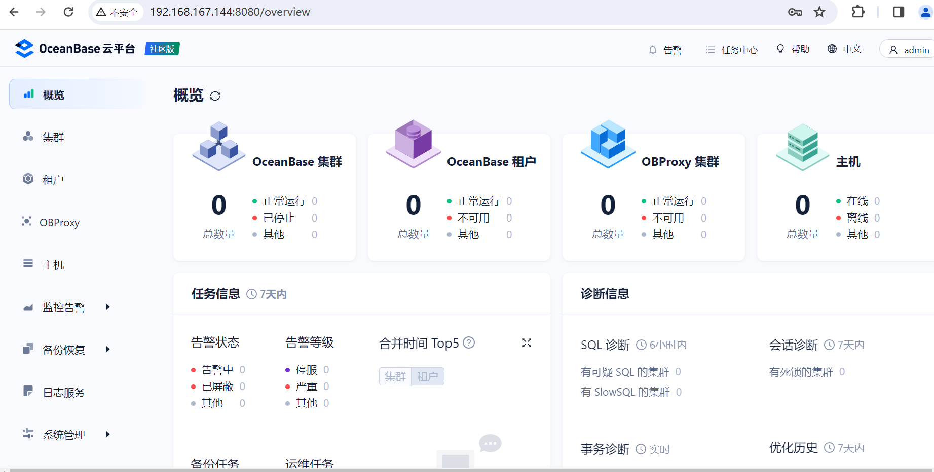Click the help lightbulb icon
934x472 pixels.
(780, 49)
